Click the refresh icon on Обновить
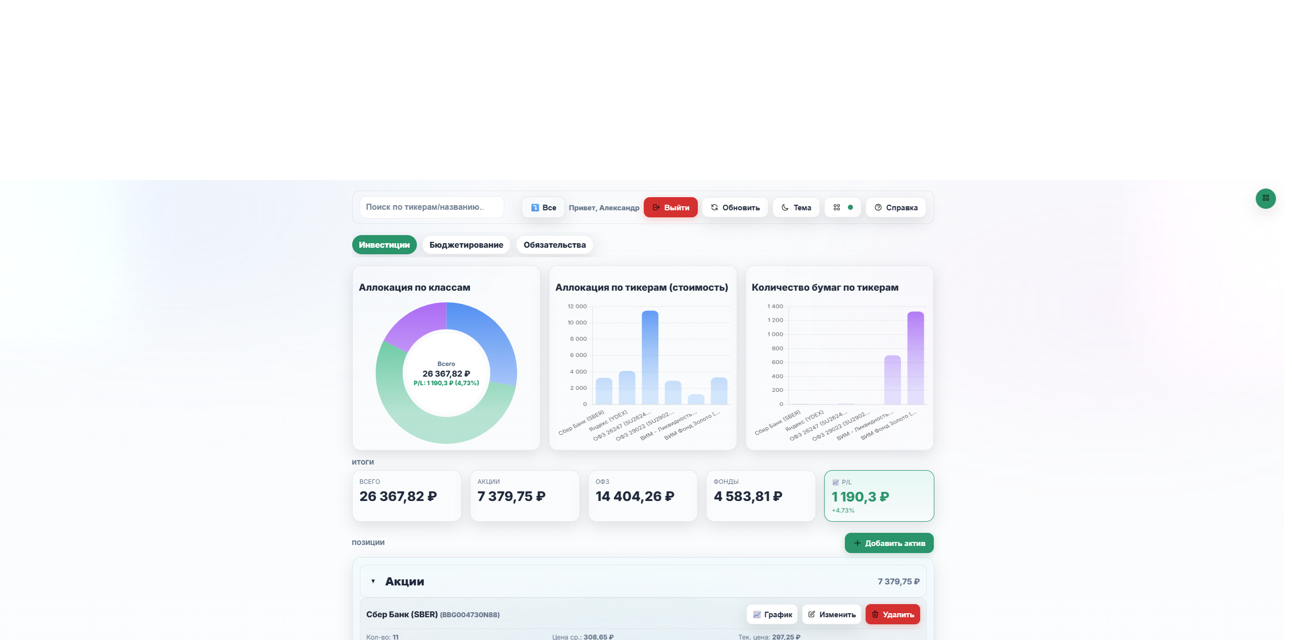 point(714,207)
